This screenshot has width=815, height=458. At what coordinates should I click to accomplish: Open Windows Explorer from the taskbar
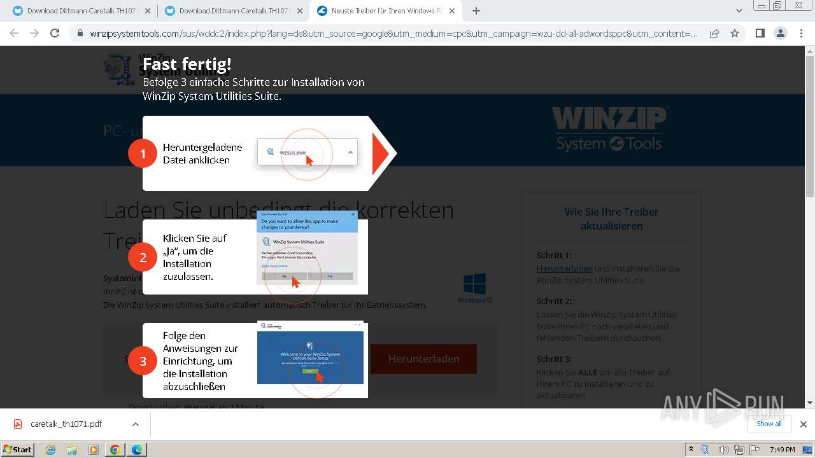point(72,450)
